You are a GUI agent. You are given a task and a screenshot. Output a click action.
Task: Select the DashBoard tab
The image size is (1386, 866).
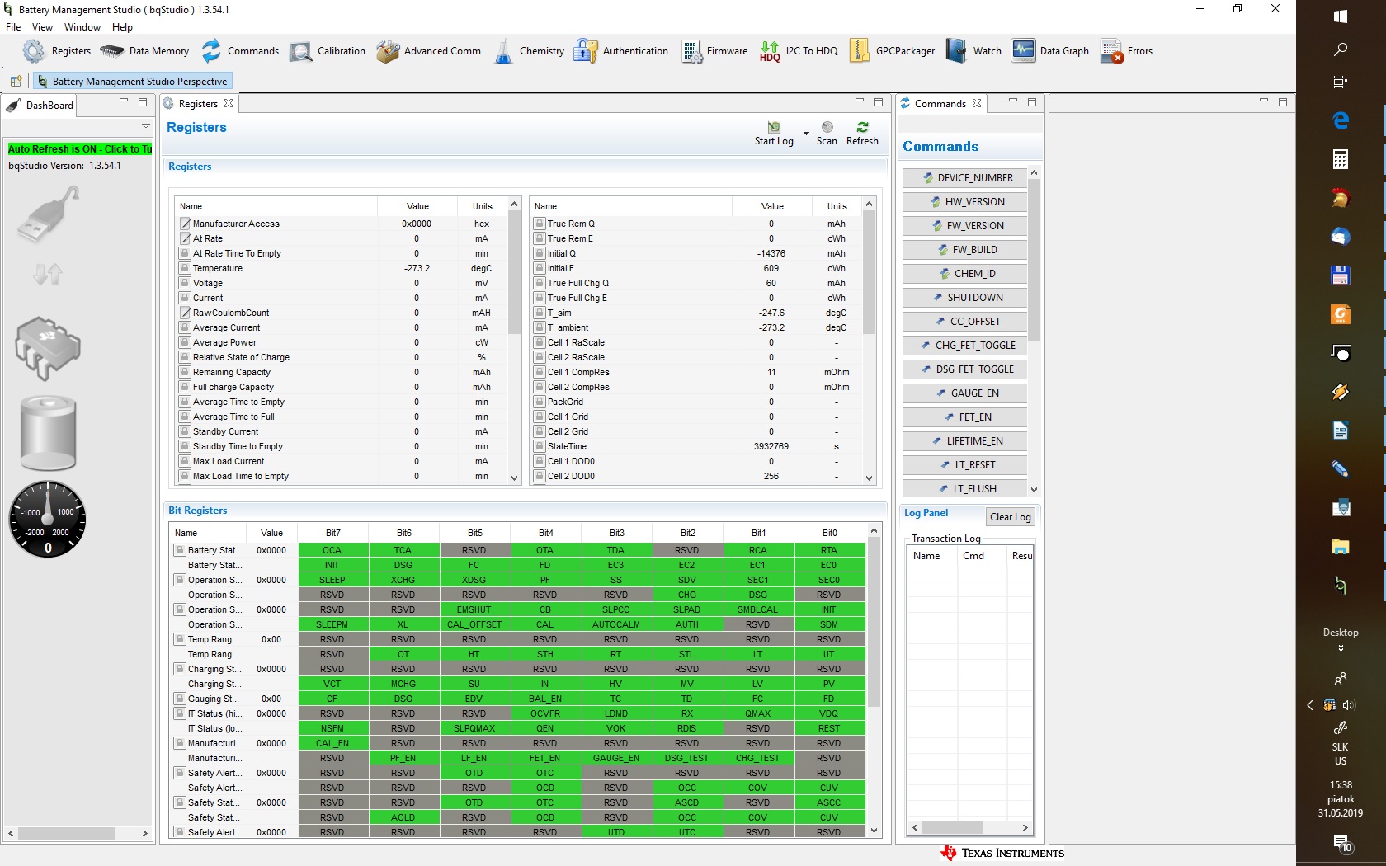[40, 105]
